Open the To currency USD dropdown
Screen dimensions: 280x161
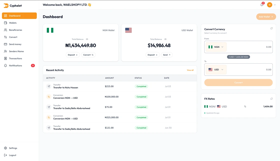tap(216, 70)
